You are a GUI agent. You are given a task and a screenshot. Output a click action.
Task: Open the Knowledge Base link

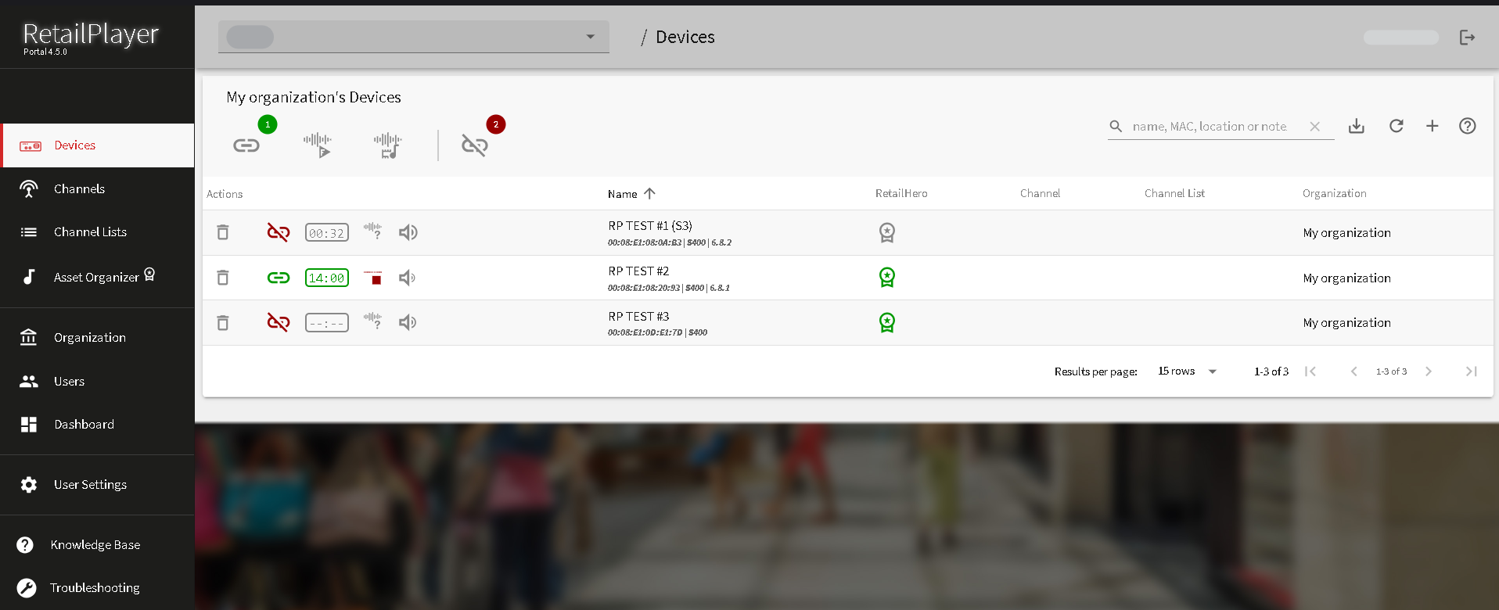tap(95, 544)
